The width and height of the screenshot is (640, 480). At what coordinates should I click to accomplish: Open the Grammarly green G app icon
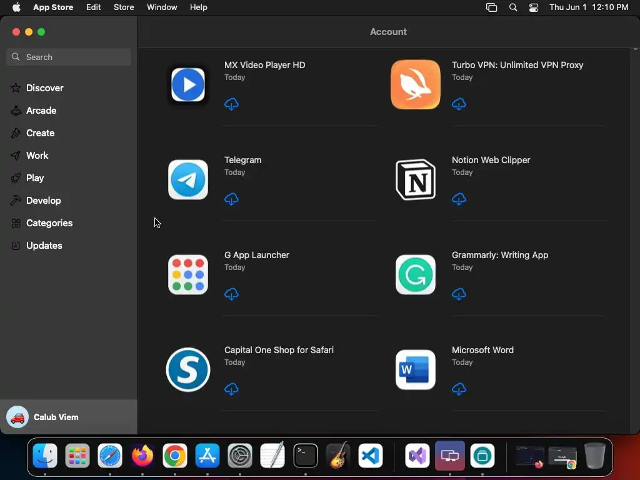[416, 275]
